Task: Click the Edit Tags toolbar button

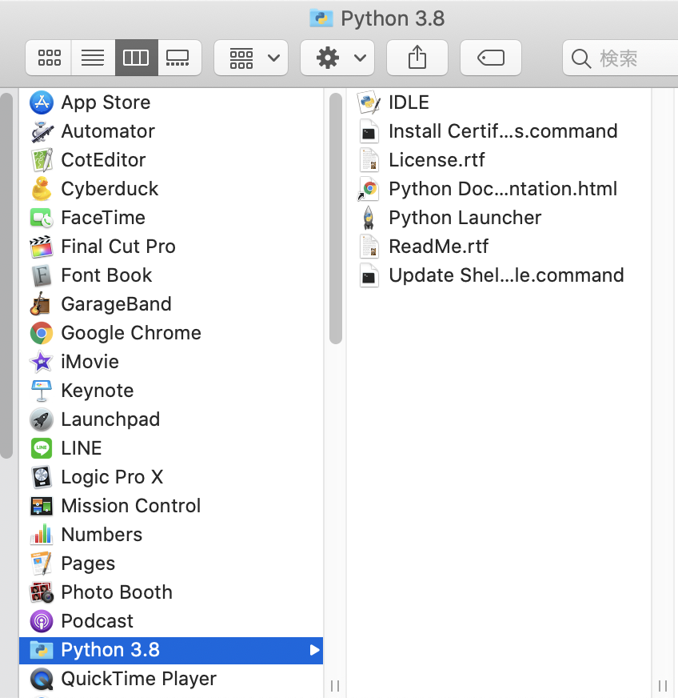Action: coord(491,58)
